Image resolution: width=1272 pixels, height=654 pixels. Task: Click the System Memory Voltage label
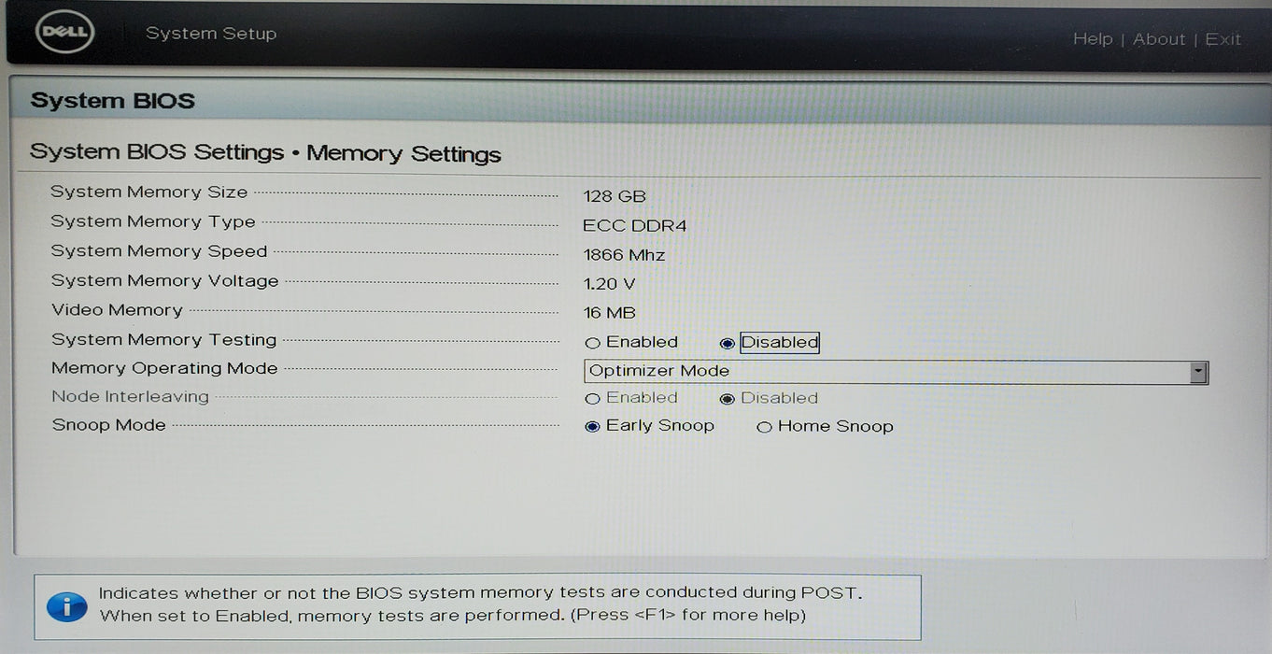pos(164,280)
